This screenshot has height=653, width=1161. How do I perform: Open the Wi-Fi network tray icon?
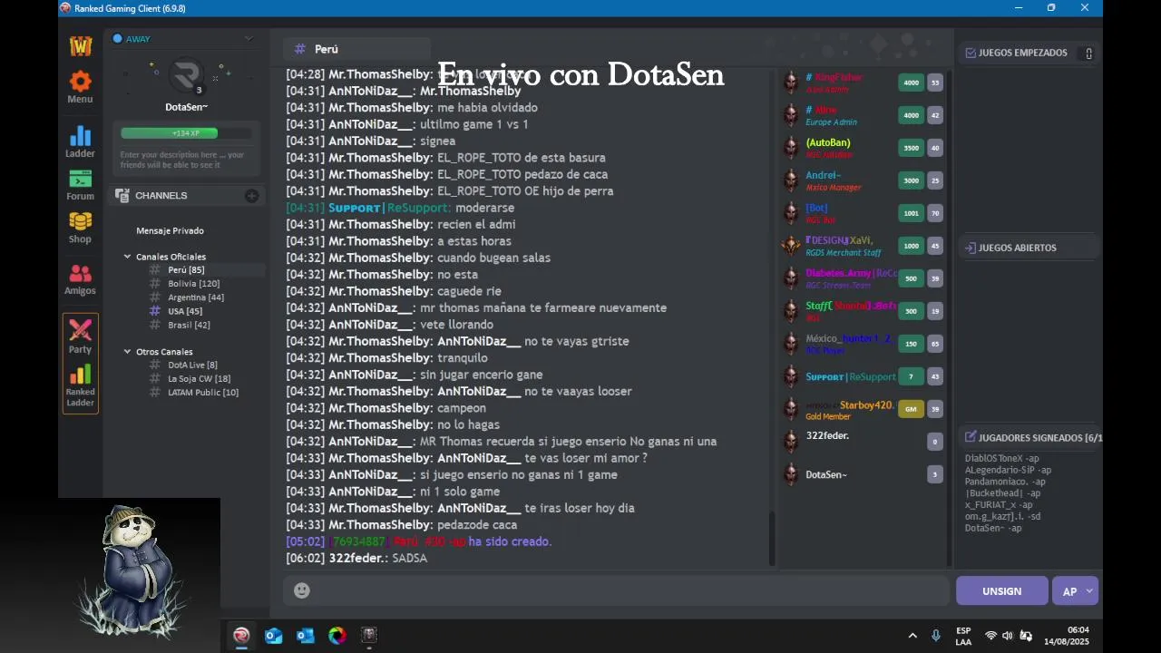tap(990, 636)
